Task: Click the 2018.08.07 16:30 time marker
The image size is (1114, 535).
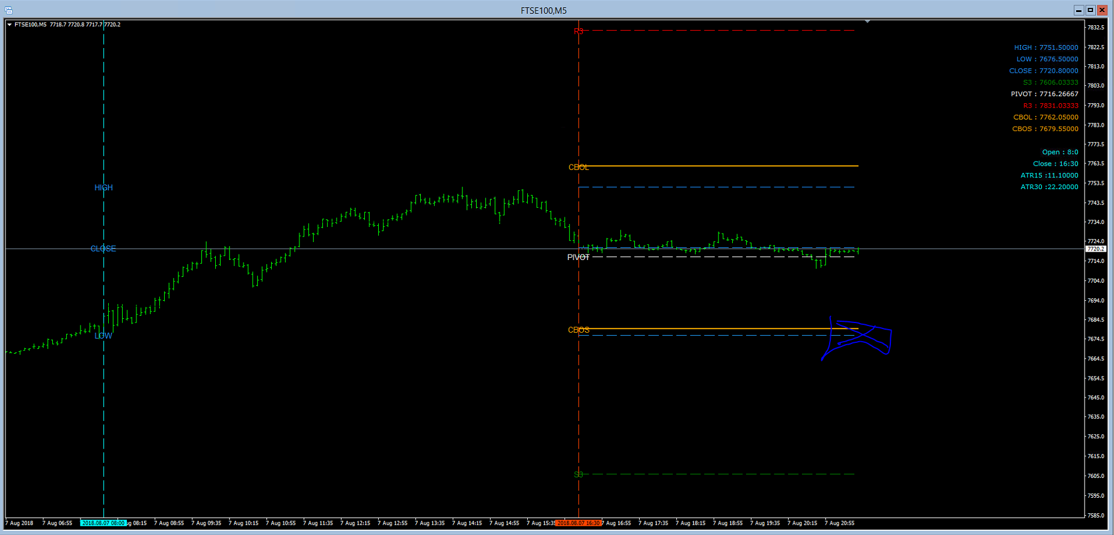Action: tap(578, 523)
